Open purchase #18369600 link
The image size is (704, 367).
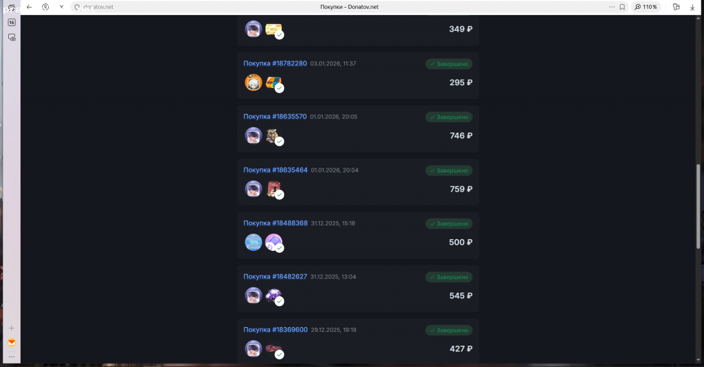275,330
